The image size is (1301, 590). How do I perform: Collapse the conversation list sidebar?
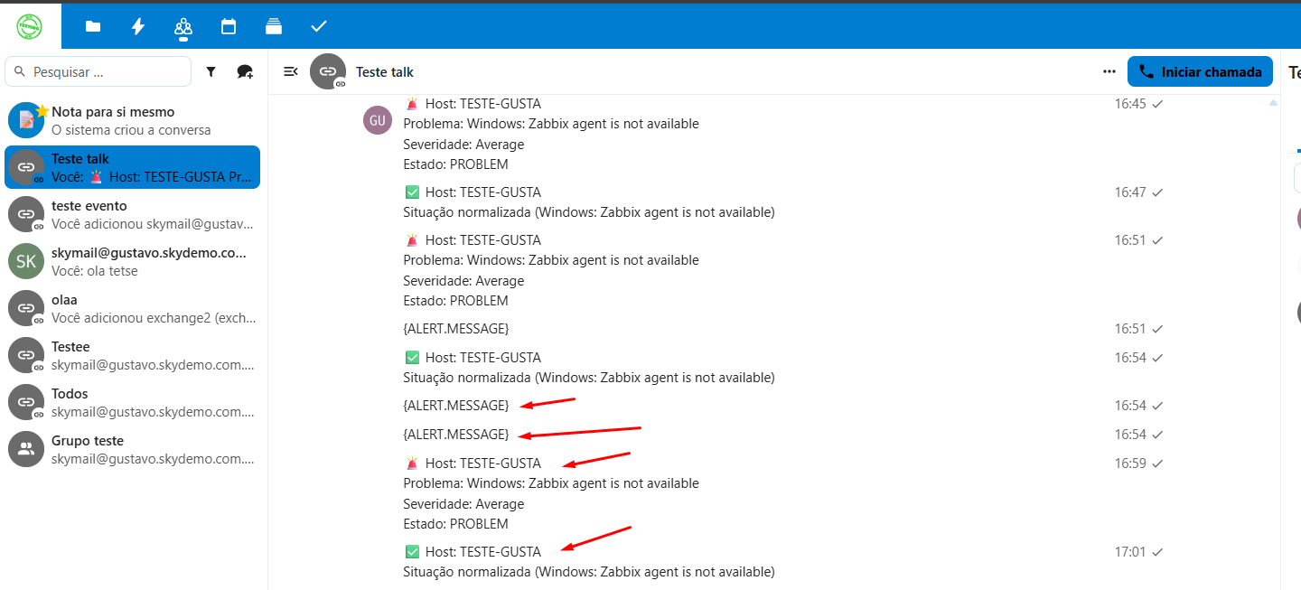click(x=290, y=71)
